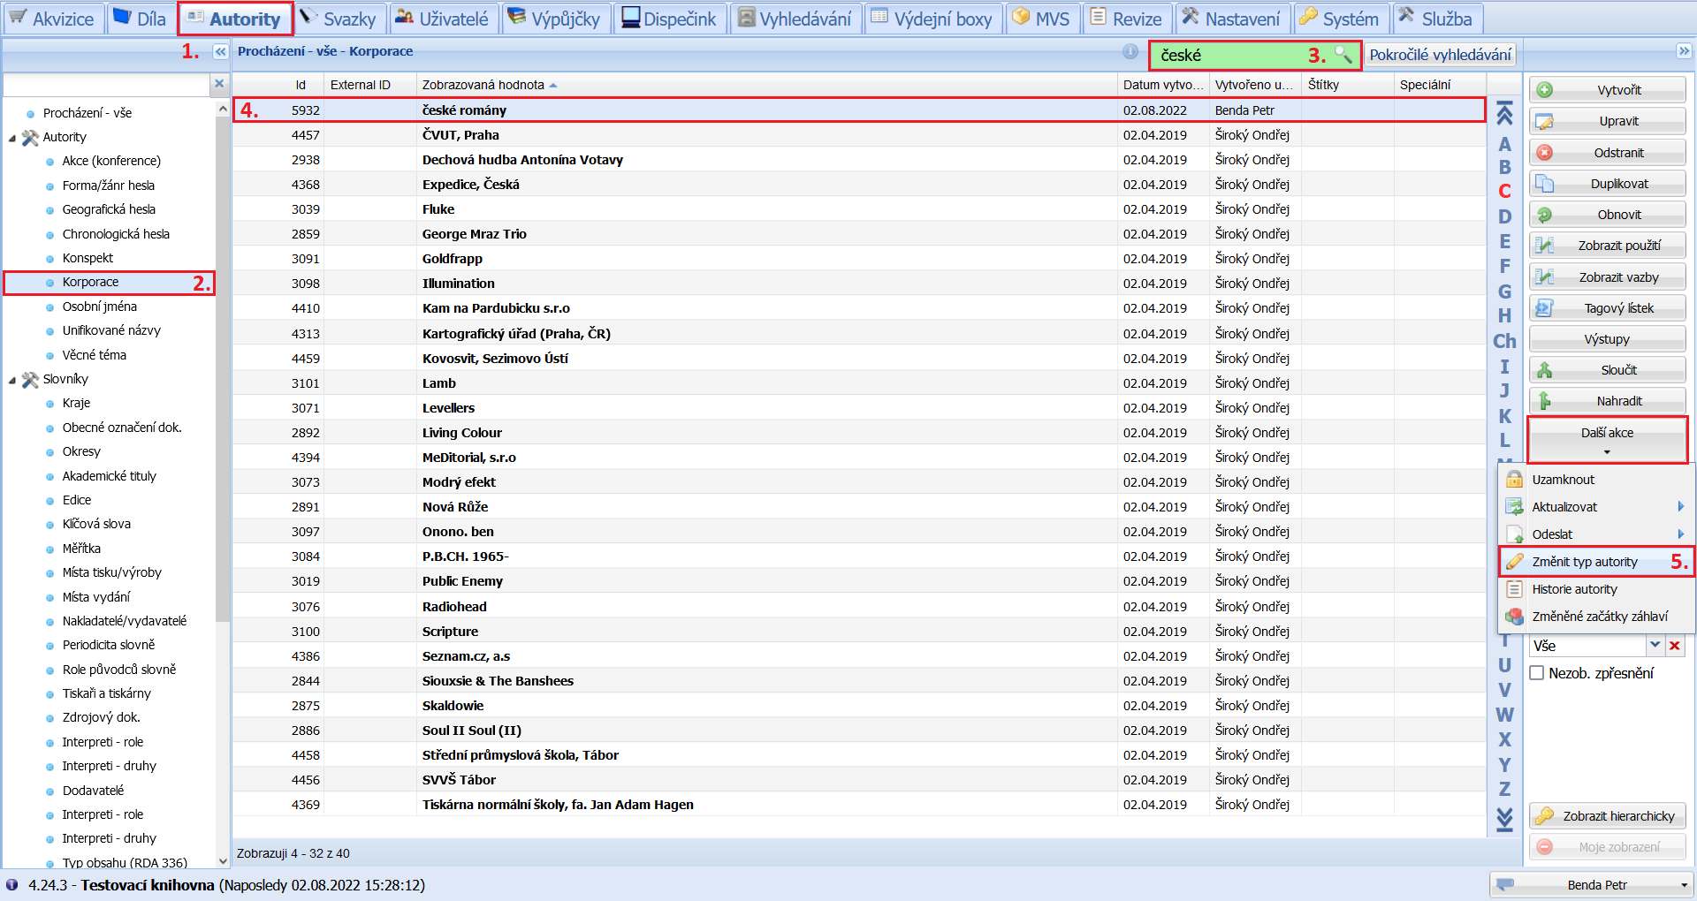Jump to first page of alphabet index
Viewport: 1697px width, 901px height.
coord(1504,113)
